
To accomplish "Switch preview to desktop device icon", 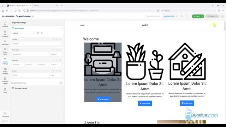I will [177, 17].
